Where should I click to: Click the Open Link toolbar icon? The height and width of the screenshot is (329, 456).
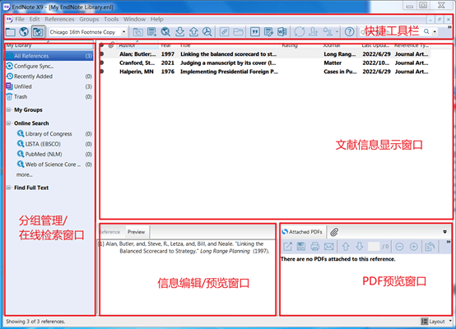pyautogui.click(x=224, y=32)
